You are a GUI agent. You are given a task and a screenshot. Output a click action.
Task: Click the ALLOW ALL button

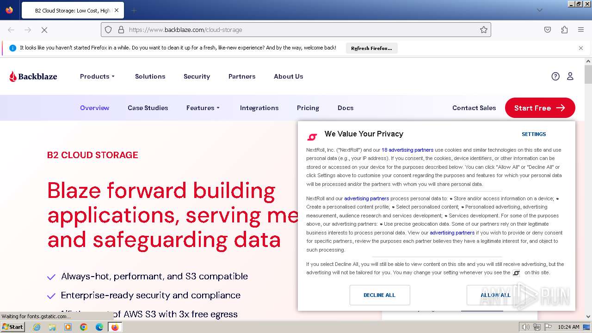point(495,295)
